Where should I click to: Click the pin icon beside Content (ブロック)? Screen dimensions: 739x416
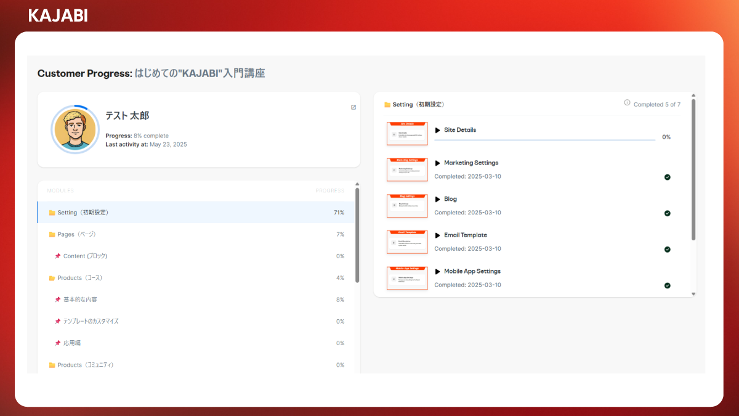(58, 256)
